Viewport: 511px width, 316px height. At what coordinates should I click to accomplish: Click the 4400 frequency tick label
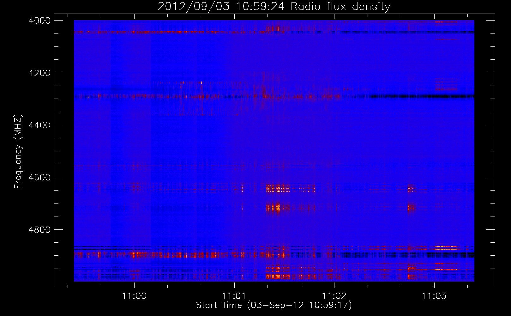pyautogui.click(x=39, y=125)
